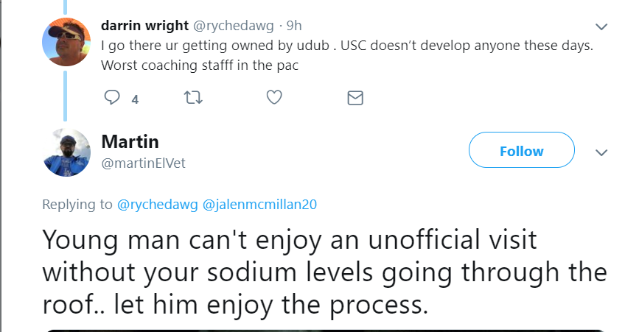Screen dimensions: 639x332
Task: Open Martin's profile avatar
Action: [x=68, y=152]
